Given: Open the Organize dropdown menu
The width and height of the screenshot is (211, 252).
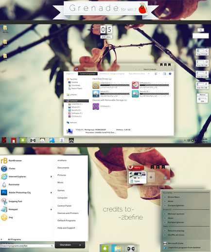Looking at the screenshot, I should tap(70, 74).
